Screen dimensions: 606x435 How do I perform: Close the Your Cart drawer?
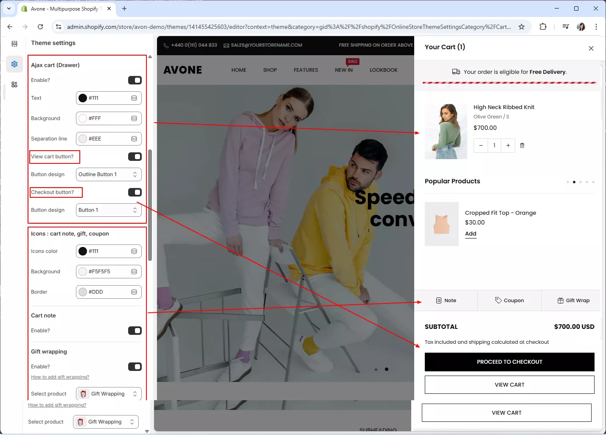[x=591, y=48]
